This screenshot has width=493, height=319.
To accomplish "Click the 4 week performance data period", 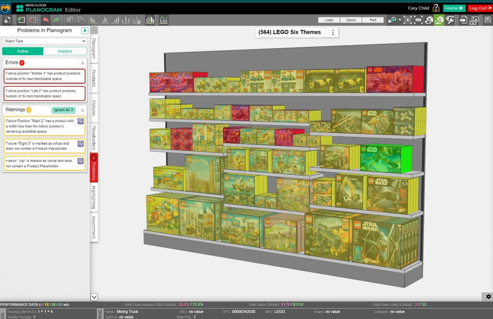I will coord(40,305).
